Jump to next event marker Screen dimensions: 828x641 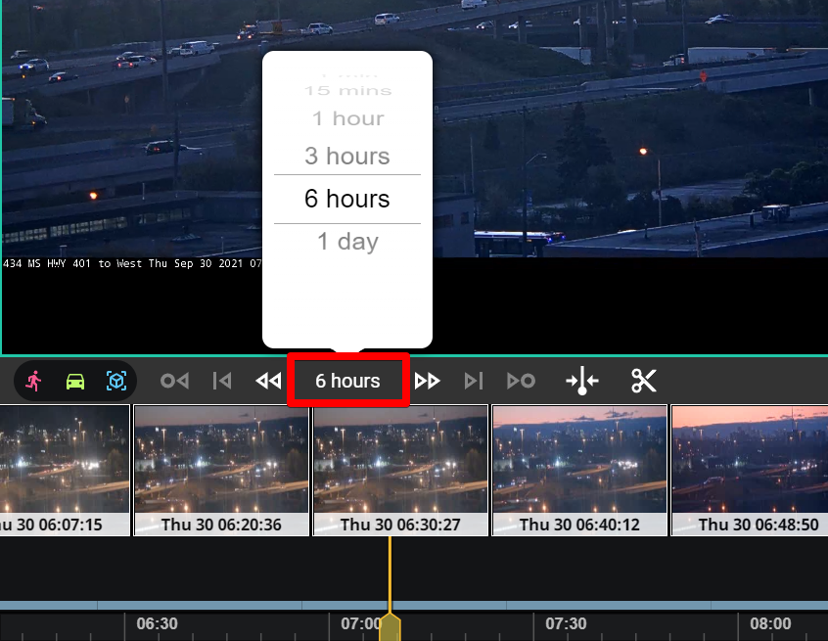click(x=521, y=381)
